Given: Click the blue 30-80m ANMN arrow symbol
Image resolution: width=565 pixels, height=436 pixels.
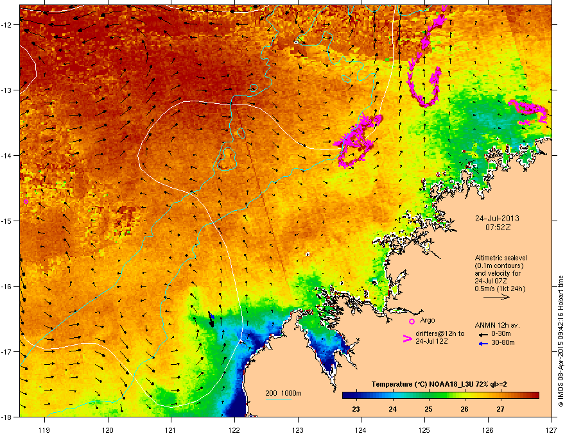Looking at the screenshot, I should 483,344.
